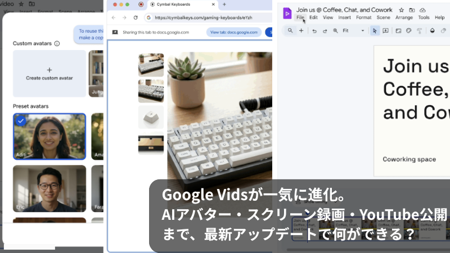450x253 pixels.
Task: Click the Cymbal Keyboards URL address bar
Action: [202, 17]
